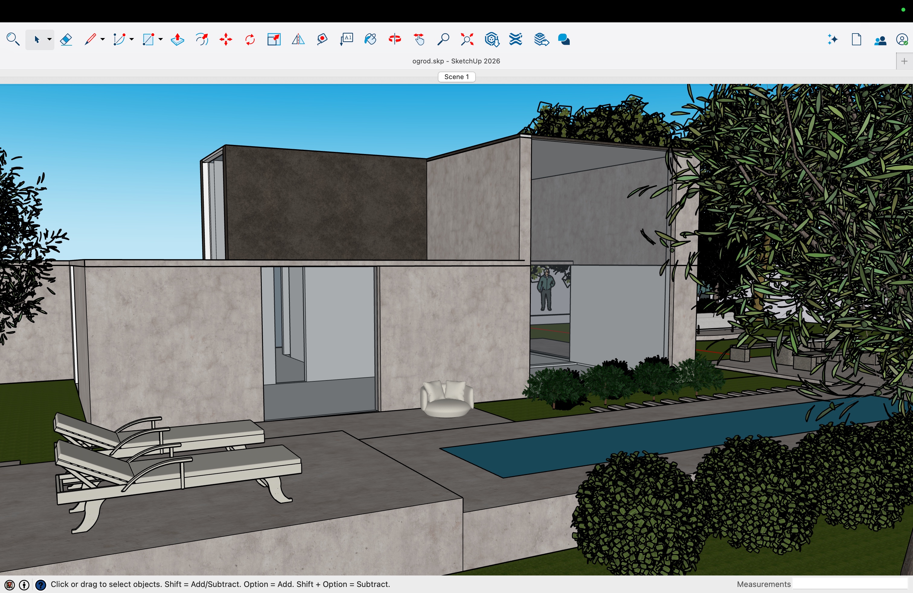Expand the Arc tool dropdown arrow
The width and height of the screenshot is (913, 593).
click(132, 40)
